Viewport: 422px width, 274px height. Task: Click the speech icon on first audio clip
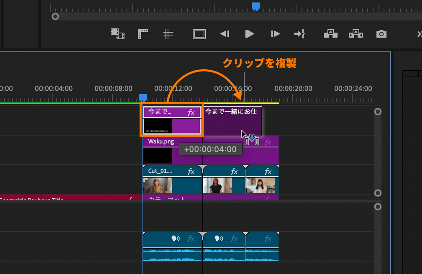[x=176, y=238]
